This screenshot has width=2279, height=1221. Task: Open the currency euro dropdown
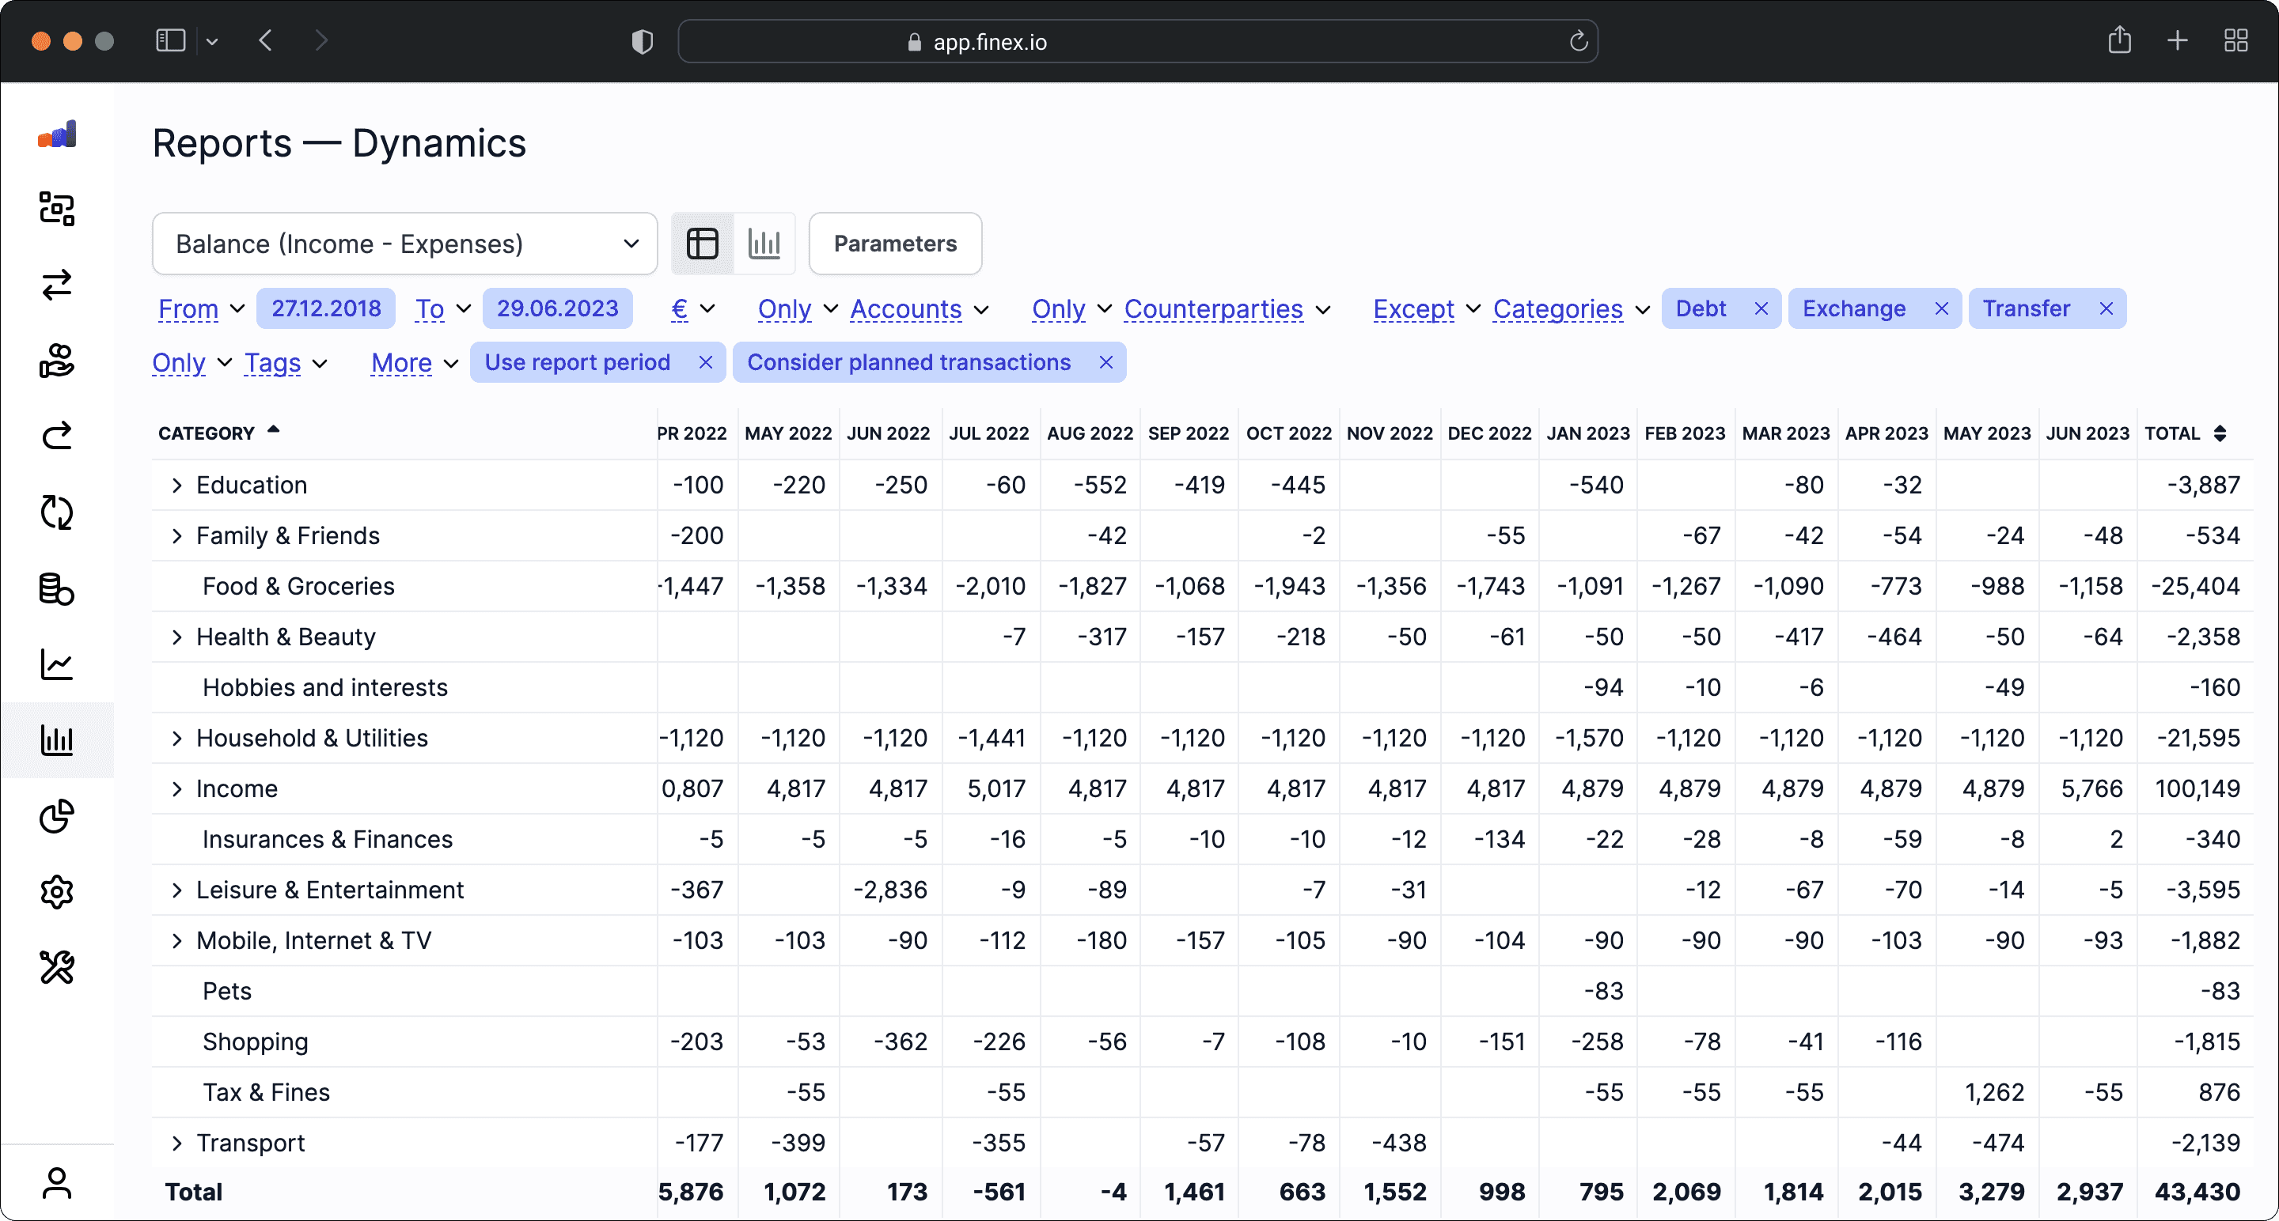[692, 308]
